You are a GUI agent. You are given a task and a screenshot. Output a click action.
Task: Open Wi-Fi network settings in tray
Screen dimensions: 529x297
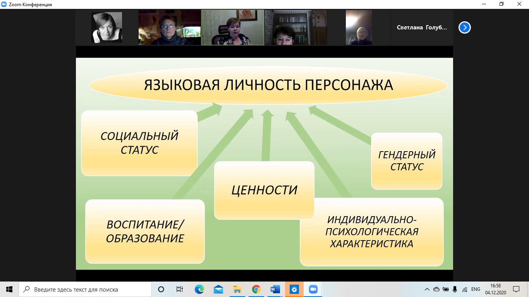(465, 289)
